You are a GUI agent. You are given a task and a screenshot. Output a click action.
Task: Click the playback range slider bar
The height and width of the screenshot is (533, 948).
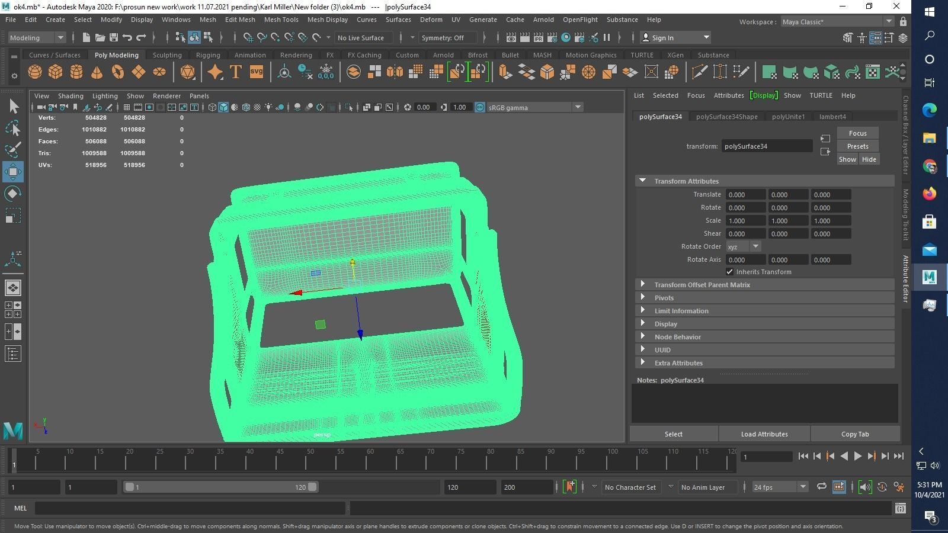pyautogui.click(x=221, y=487)
